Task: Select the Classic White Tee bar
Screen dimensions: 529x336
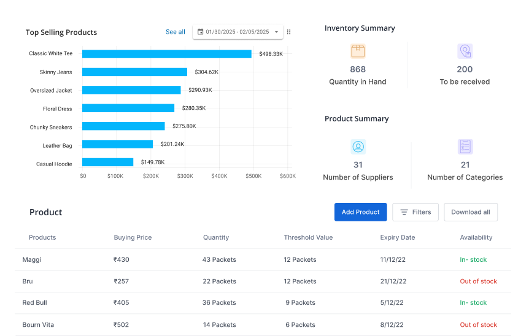Action: tap(166, 54)
